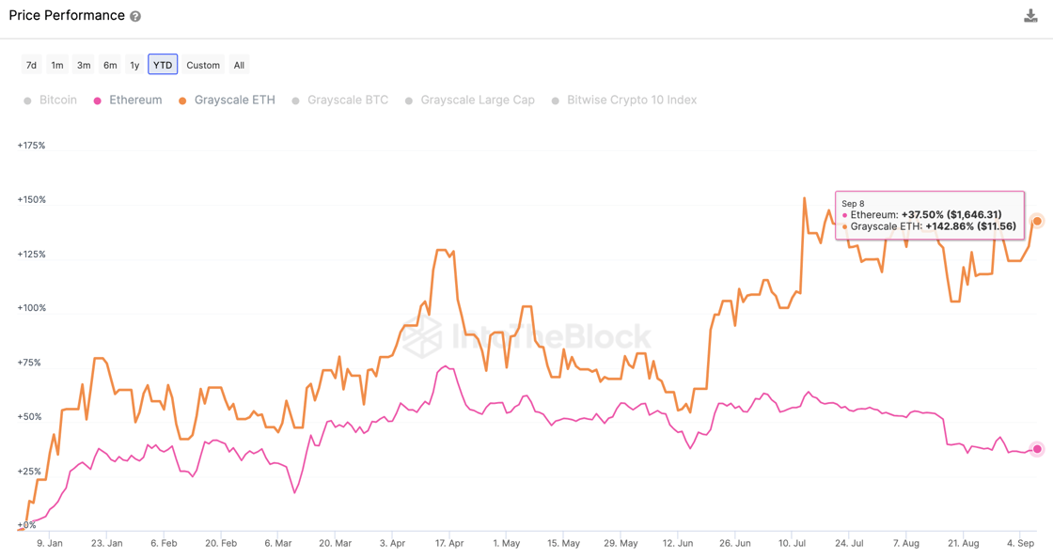The image size is (1053, 558).
Task: Click the orange Grayscale ETH legend dot
Action: pos(182,101)
